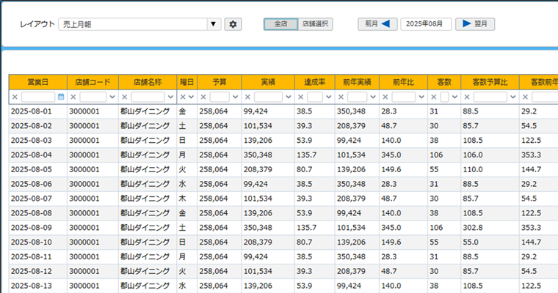
Task: Expand the 売上月報 layout dropdown
Action: (x=213, y=24)
